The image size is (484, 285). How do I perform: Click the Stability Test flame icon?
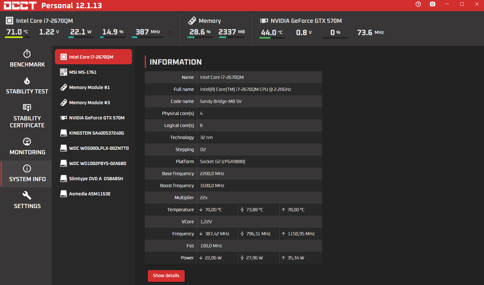pyautogui.click(x=27, y=81)
